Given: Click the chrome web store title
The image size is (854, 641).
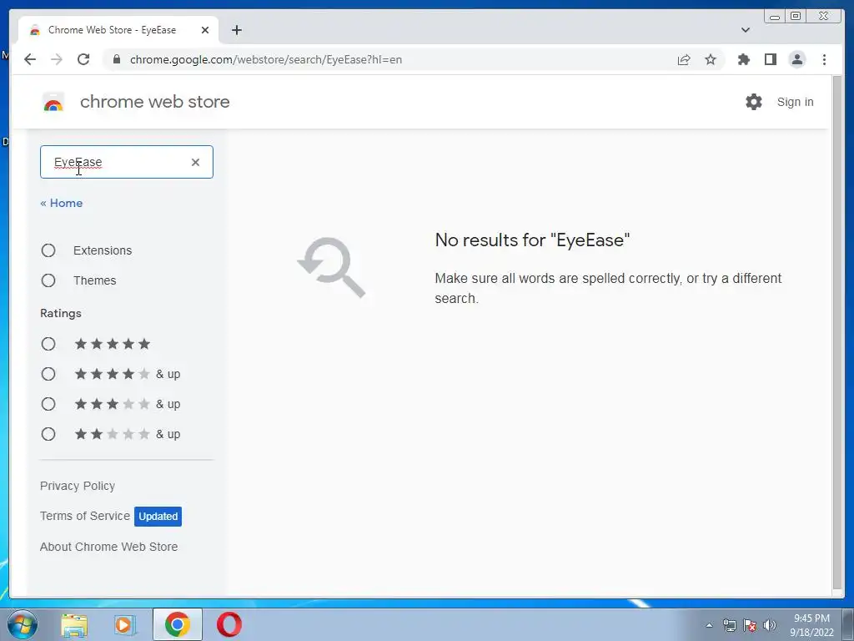Looking at the screenshot, I should coord(154,102).
